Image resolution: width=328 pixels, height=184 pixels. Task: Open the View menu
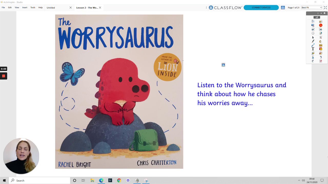tap(17, 7)
